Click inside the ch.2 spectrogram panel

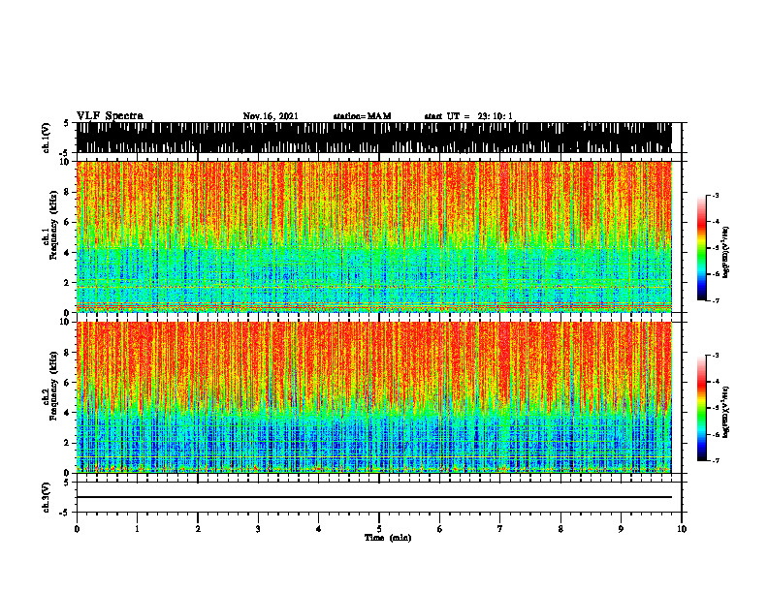click(x=373, y=397)
